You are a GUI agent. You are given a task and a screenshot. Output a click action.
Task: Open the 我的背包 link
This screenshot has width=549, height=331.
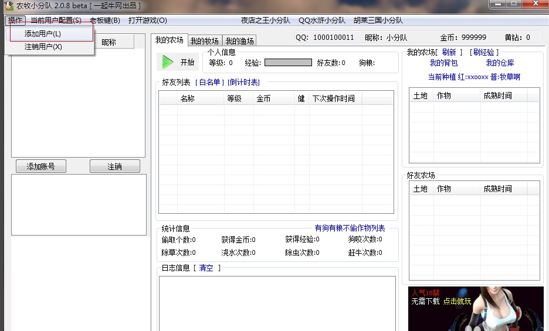coord(443,63)
